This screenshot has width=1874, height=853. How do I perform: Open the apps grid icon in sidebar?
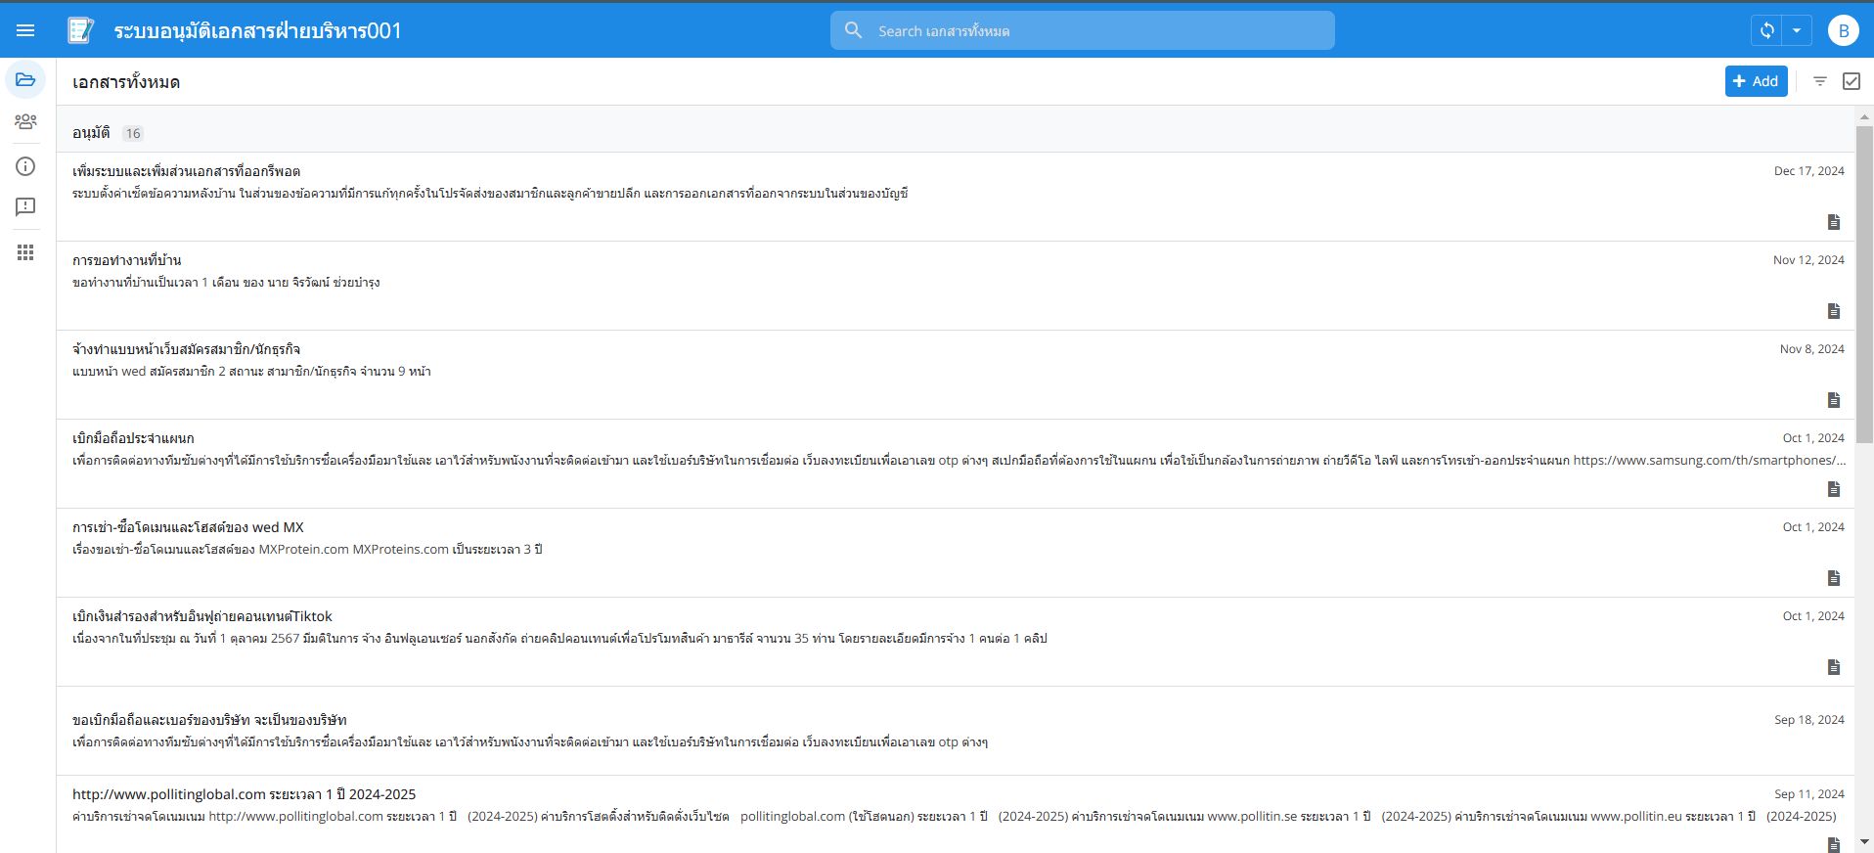pos(25,252)
